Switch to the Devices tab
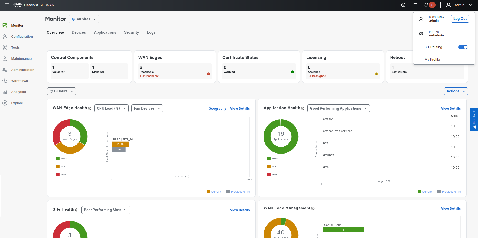478x238 pixels. coord(79,32)
